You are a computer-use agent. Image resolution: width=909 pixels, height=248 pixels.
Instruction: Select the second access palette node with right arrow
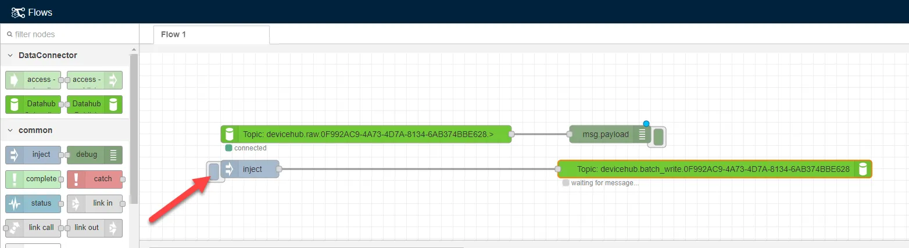(95, 80)
